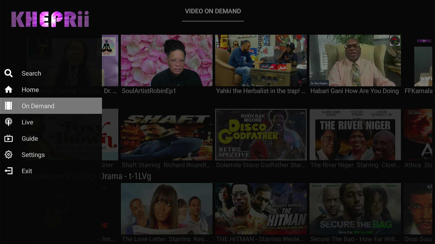Choose Exit from the side menu
The width and height of the screenshot is (435, 244).
pos(51,171)
